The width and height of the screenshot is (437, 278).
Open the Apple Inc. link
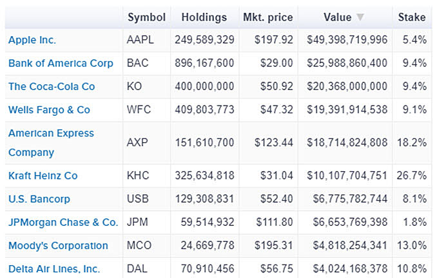[x=32, y=40]
